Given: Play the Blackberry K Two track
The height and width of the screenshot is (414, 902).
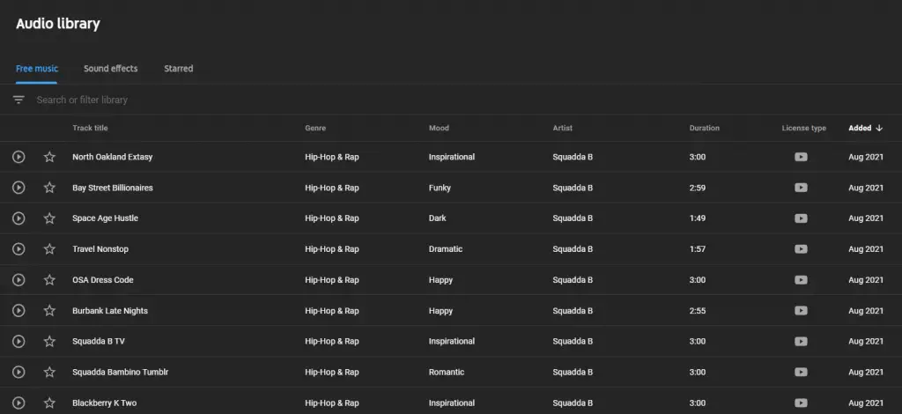Looking at the screenshot, I should coord(18,403).
